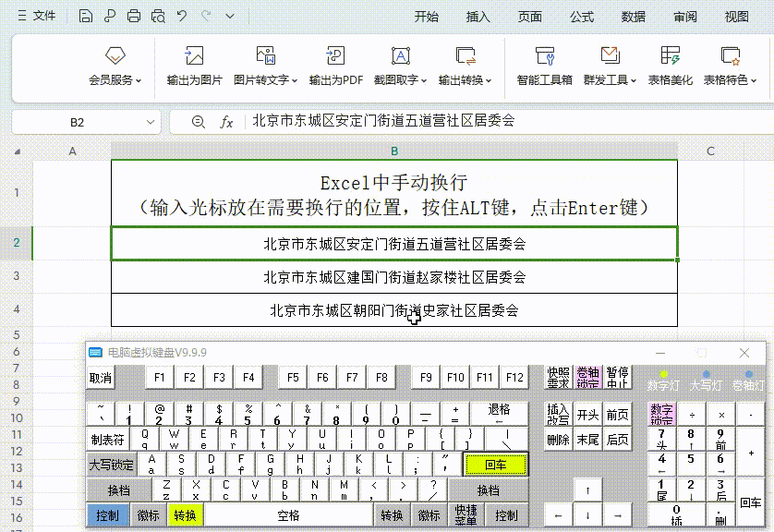Click the 图片转文字 icon

[x=266, y=55]
